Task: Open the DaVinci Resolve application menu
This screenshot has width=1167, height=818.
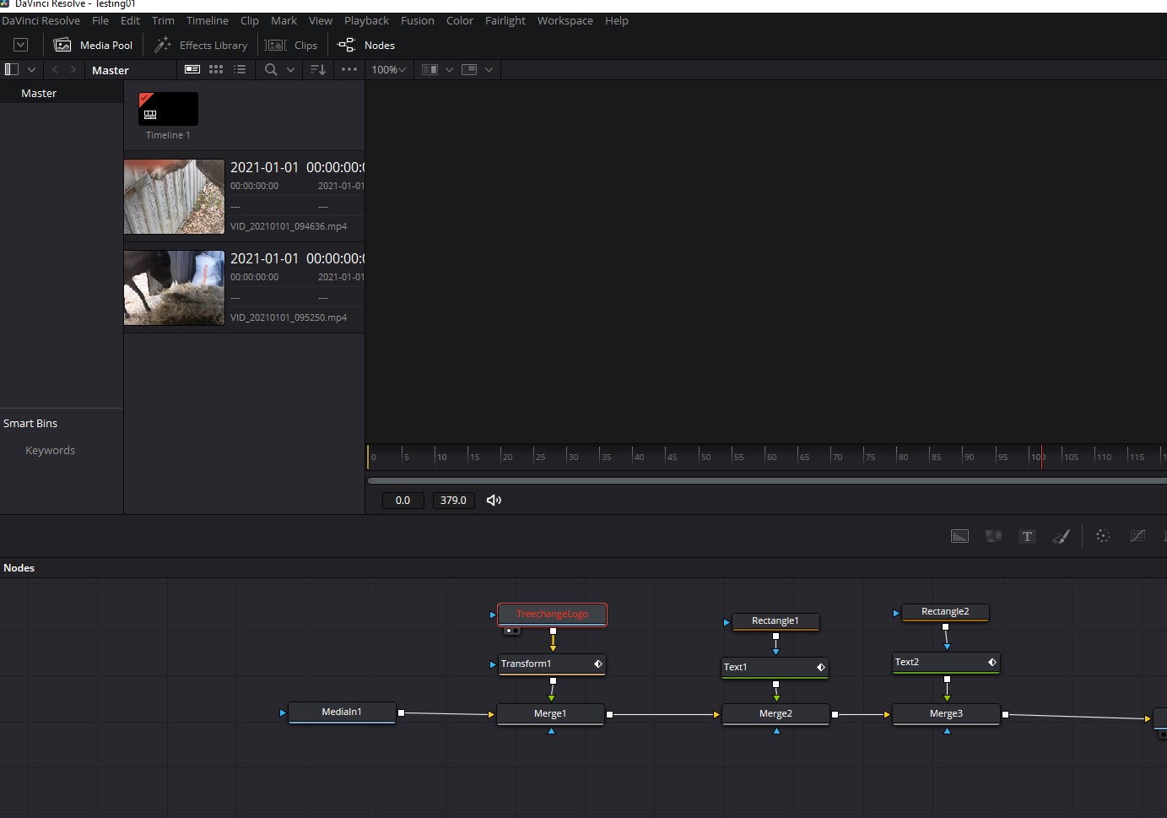Action: tap(41, 20)
